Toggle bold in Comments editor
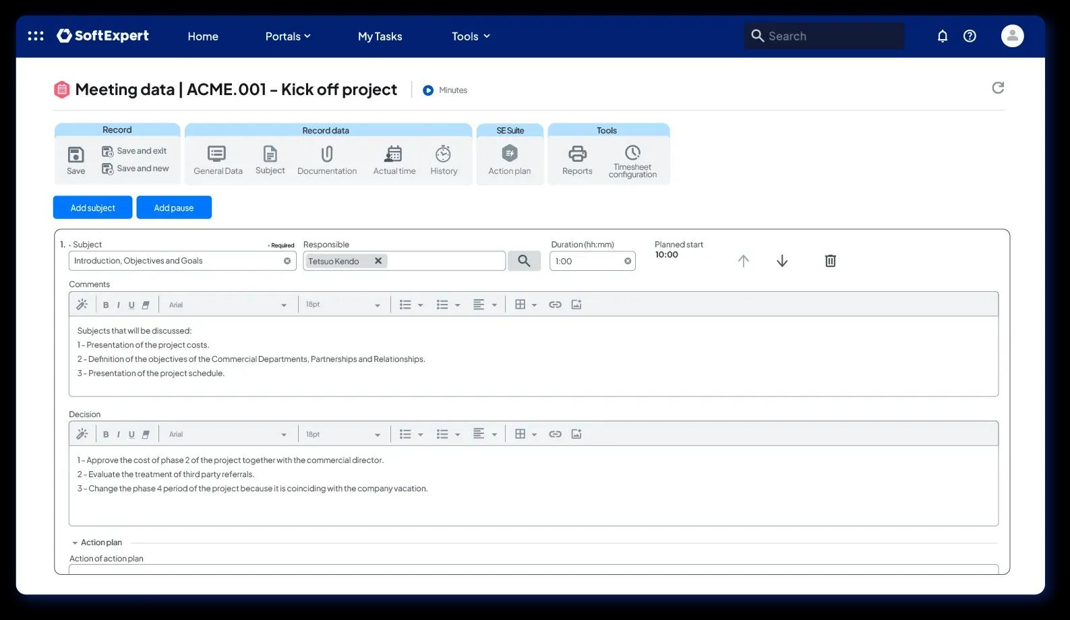 [x=106, y=305]
